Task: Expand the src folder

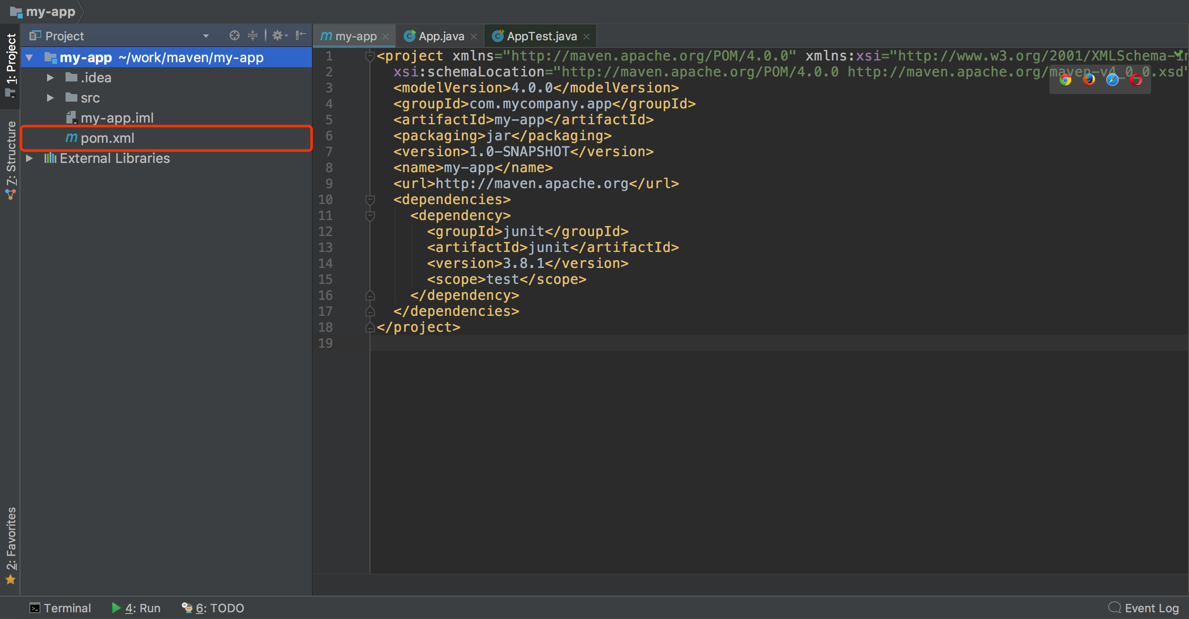Action: 50,98
